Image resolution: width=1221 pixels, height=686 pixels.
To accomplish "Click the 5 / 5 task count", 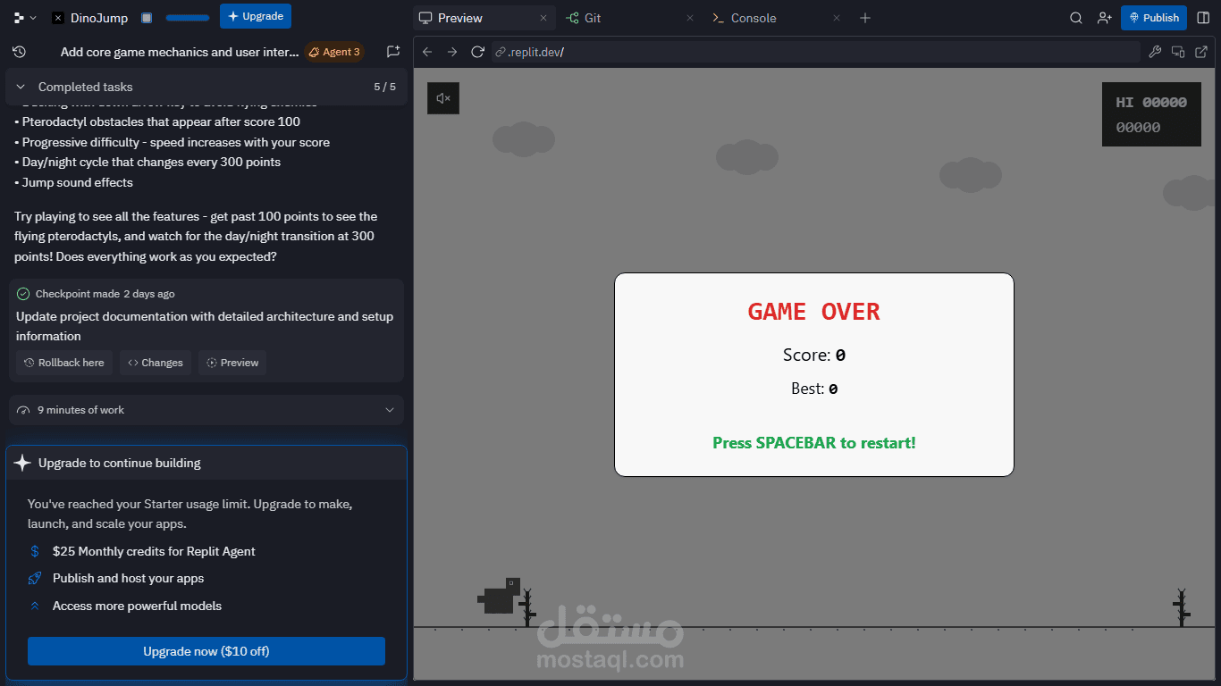I will (384, 87).
